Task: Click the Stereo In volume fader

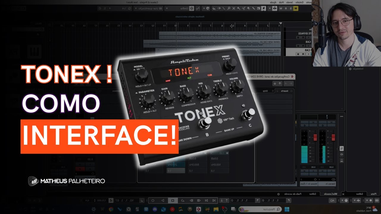Action: [333, 137]
